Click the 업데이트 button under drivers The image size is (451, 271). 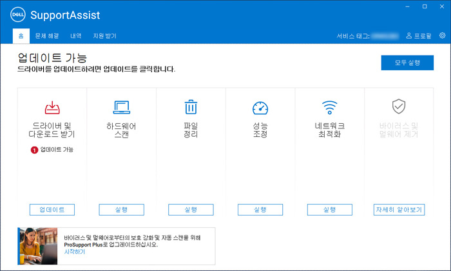click(x=52, y=210)
